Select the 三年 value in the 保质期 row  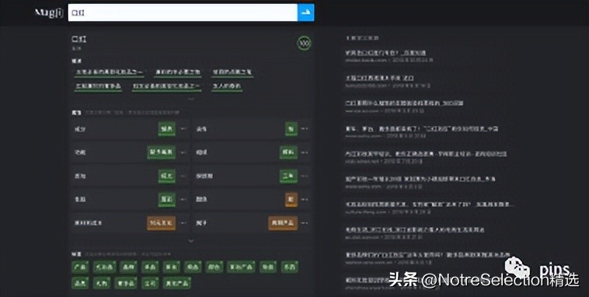coord(288,176)
